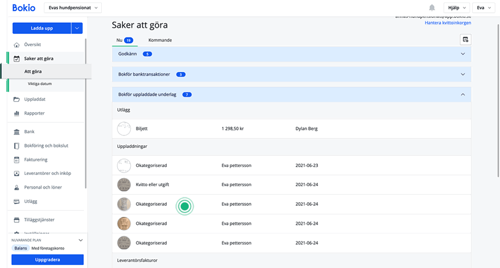Open the Översikt home icon
The image size is (500, 268).
[x=17, y=45]
